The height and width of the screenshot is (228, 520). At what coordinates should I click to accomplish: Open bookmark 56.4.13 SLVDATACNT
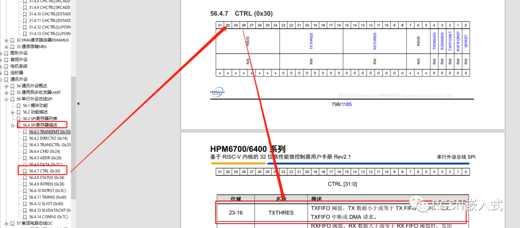point(50,210)
